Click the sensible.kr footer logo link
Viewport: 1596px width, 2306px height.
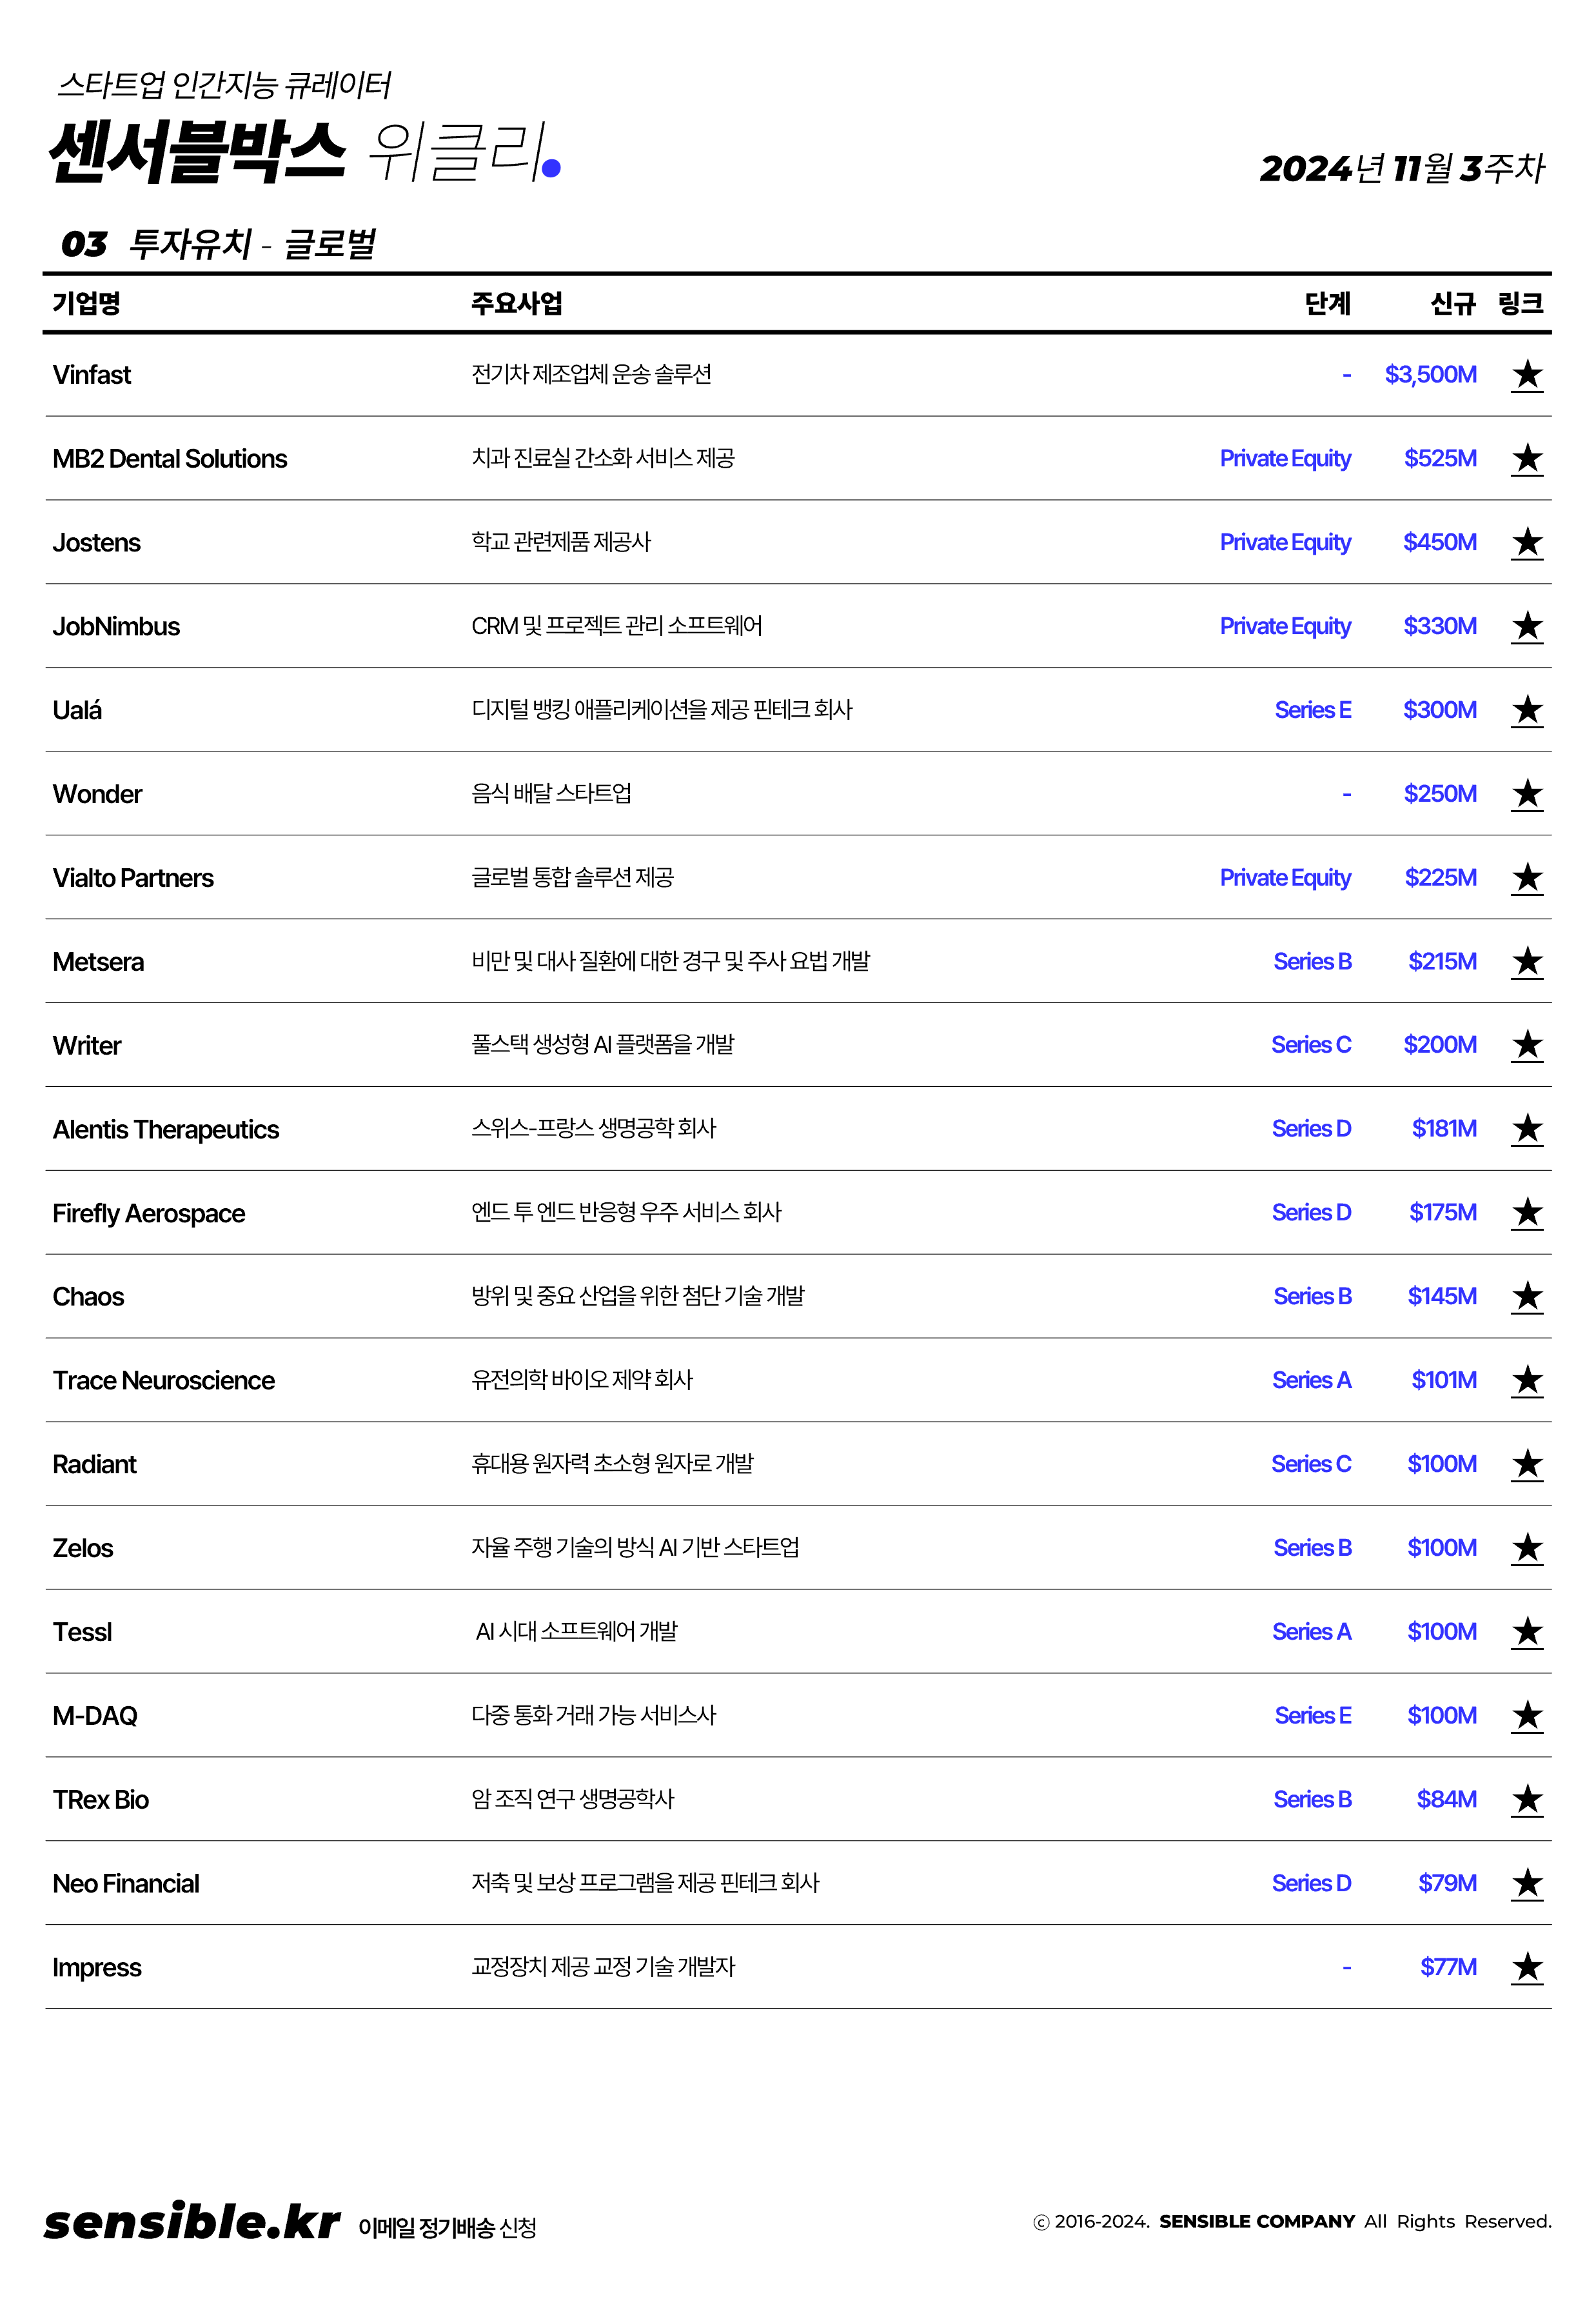(192, 2222)
